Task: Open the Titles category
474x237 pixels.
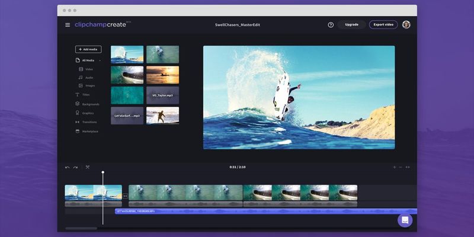Action: pos(86,94)
